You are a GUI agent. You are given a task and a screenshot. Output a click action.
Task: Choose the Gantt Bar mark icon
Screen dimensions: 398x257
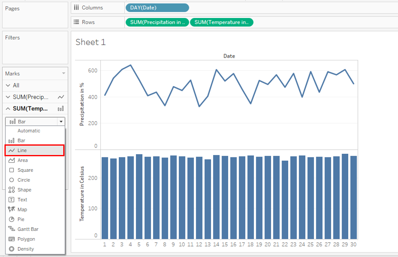click(11, 229)
